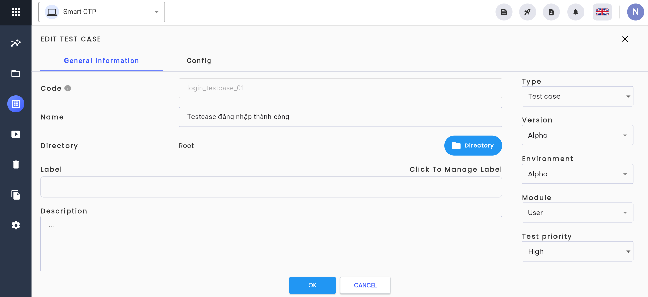Open the analytics chart sidebar icon
Image resolution: width=648 pixels, height=297 pixels.
click(x=16, y=43)
